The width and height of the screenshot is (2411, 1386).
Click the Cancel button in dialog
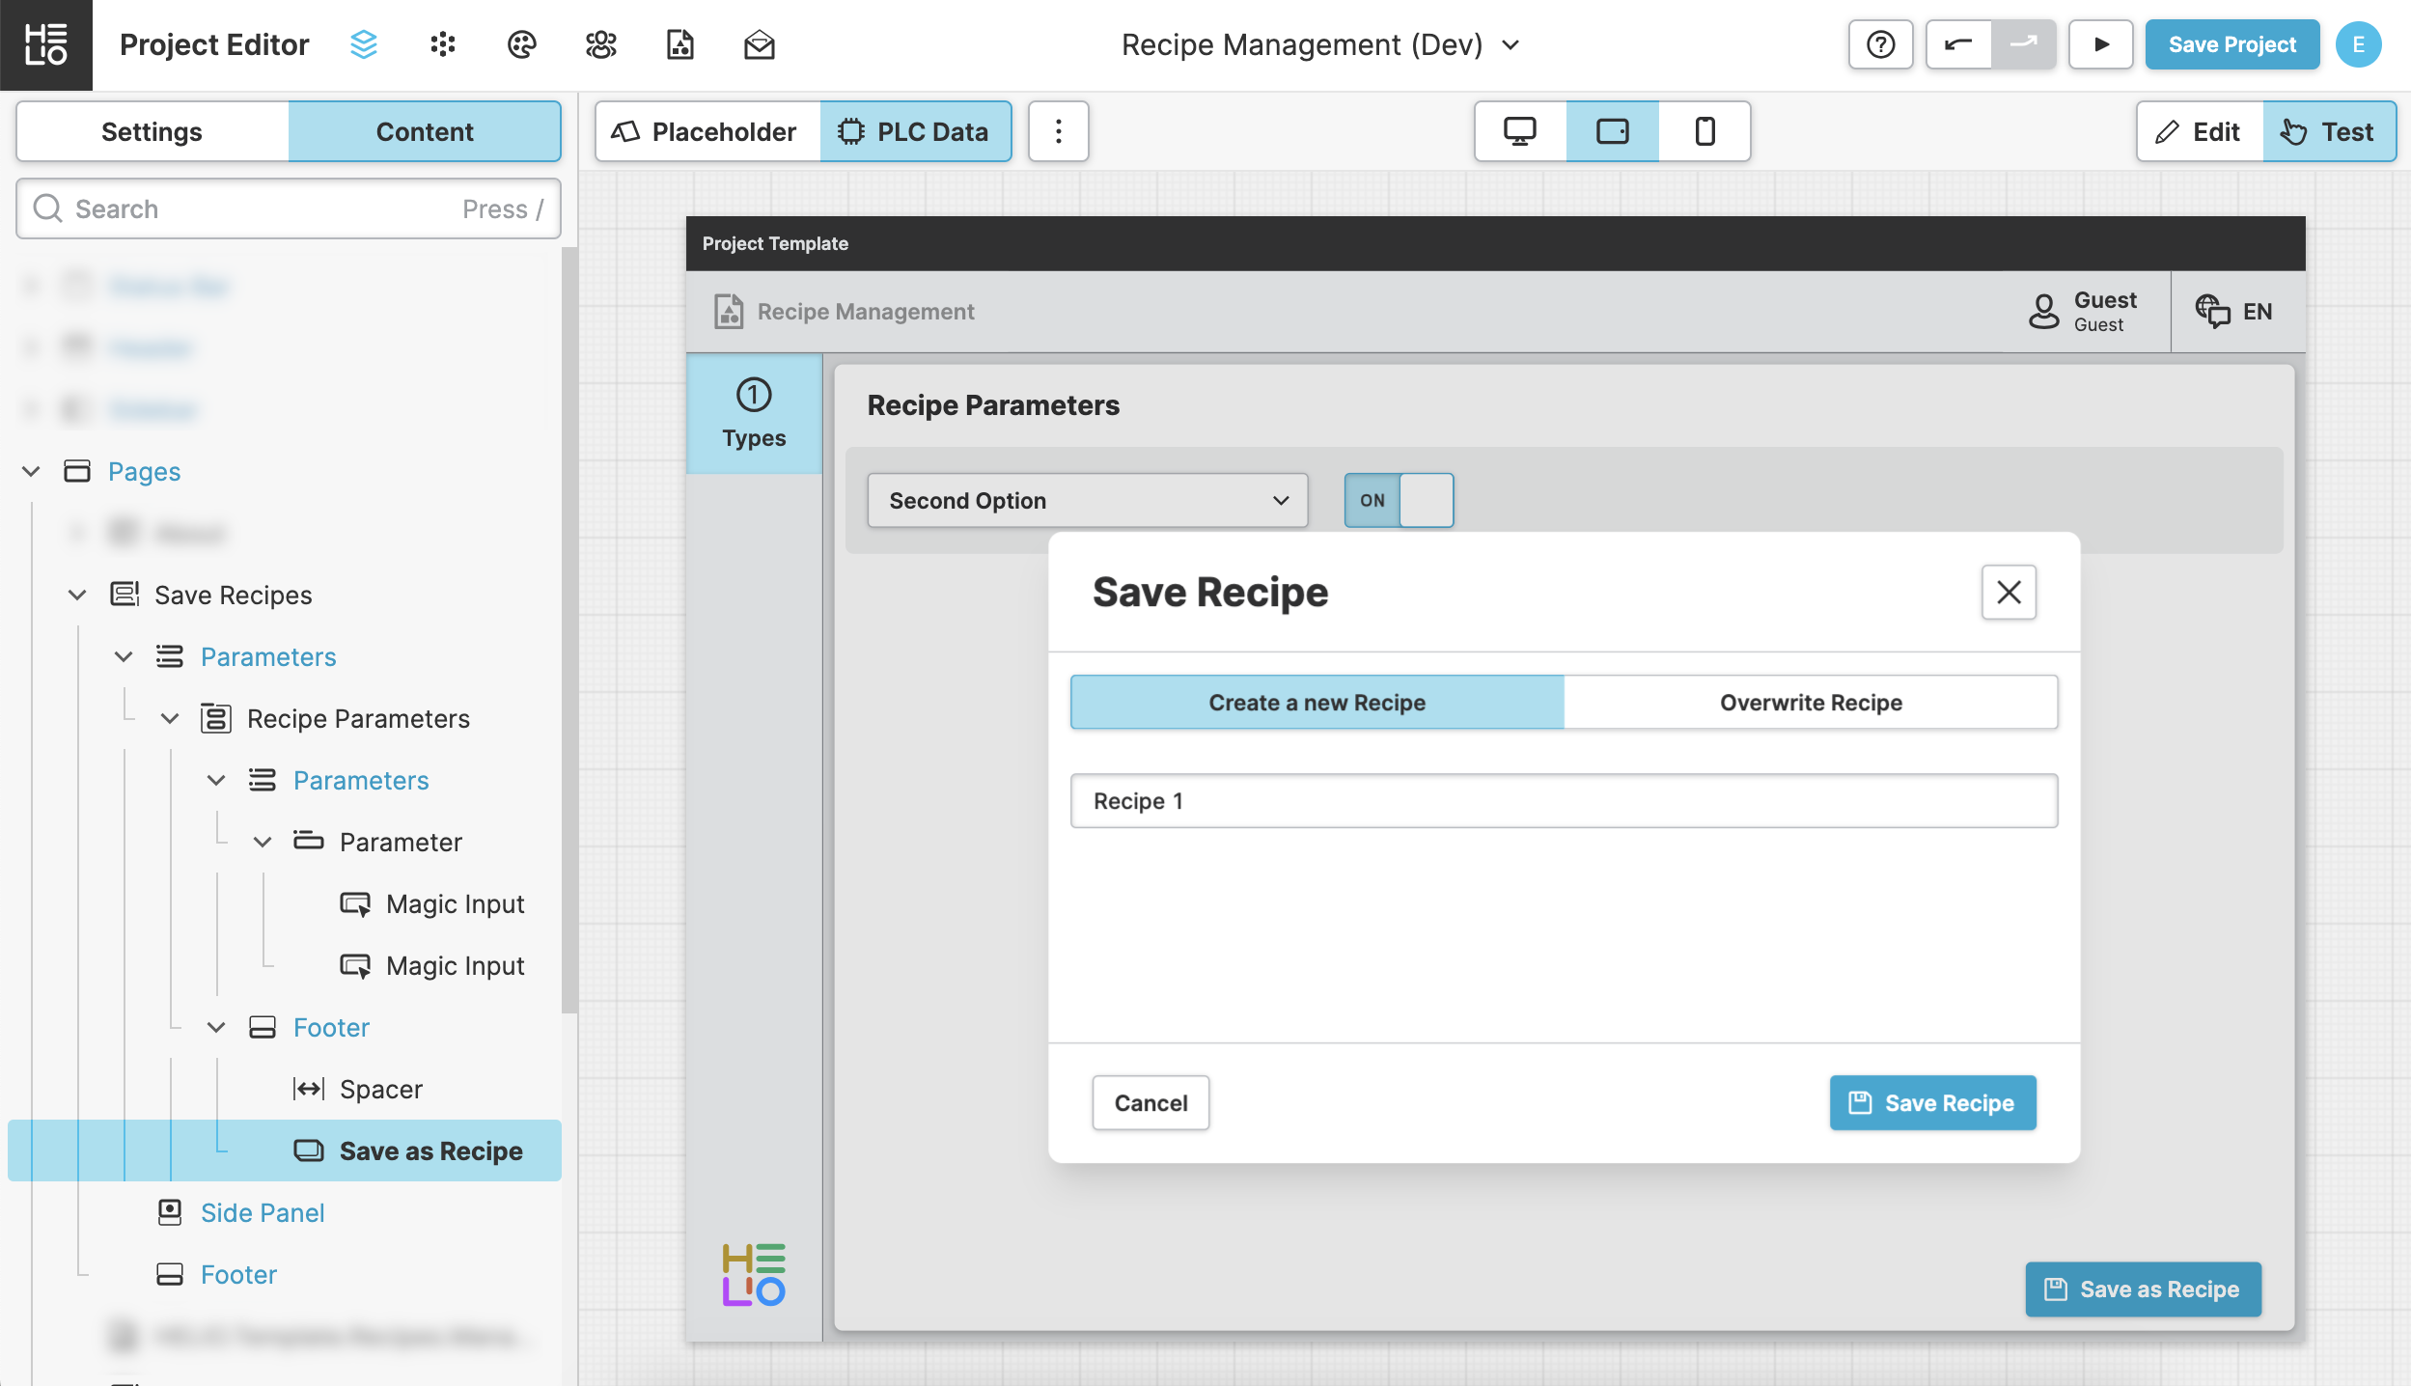coord(1150,1102)
